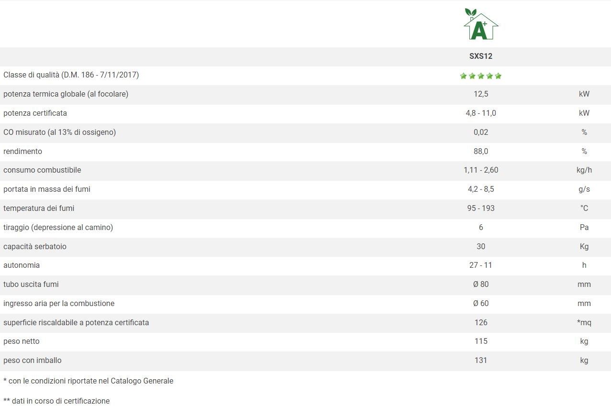Viewport: 611px width, 417px height.
Task: Click the 'CO misurato' row label
Action: [x=59, y=132]
